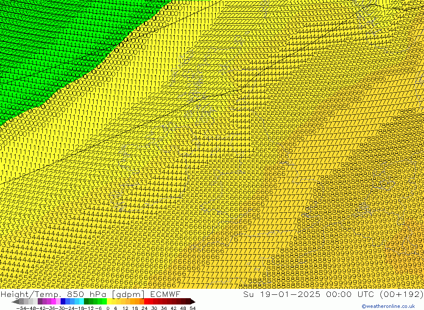This screenshot has width=424, height=310.
Task: Select the dark purple swatch labeled -42
Action: click(40, 302)
